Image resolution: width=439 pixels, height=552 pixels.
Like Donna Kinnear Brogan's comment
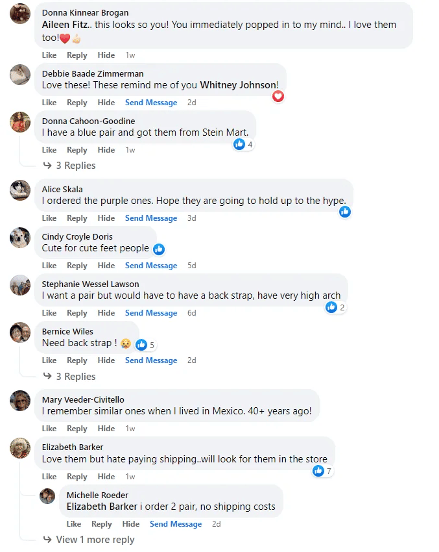[x=49, y=55]
